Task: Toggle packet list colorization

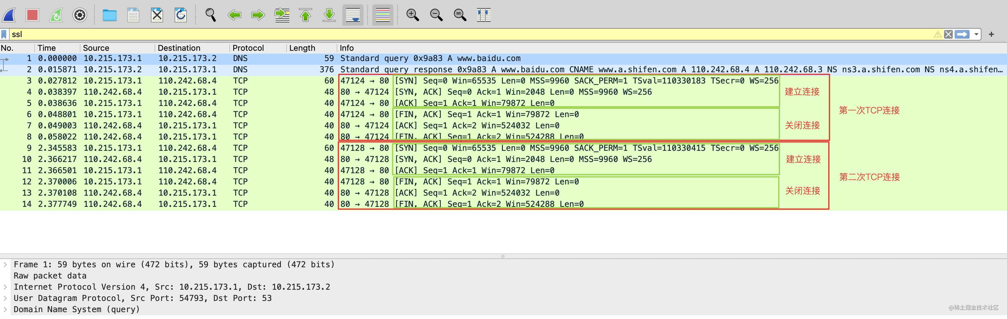Action: coord(383,15)
